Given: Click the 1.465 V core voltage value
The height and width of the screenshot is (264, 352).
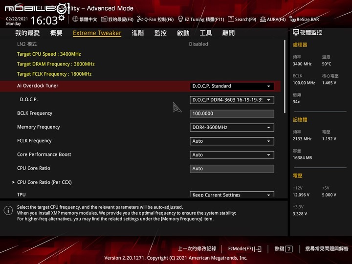Looking at the screenshot, I should pyautogui.click(x=329, y=83).
